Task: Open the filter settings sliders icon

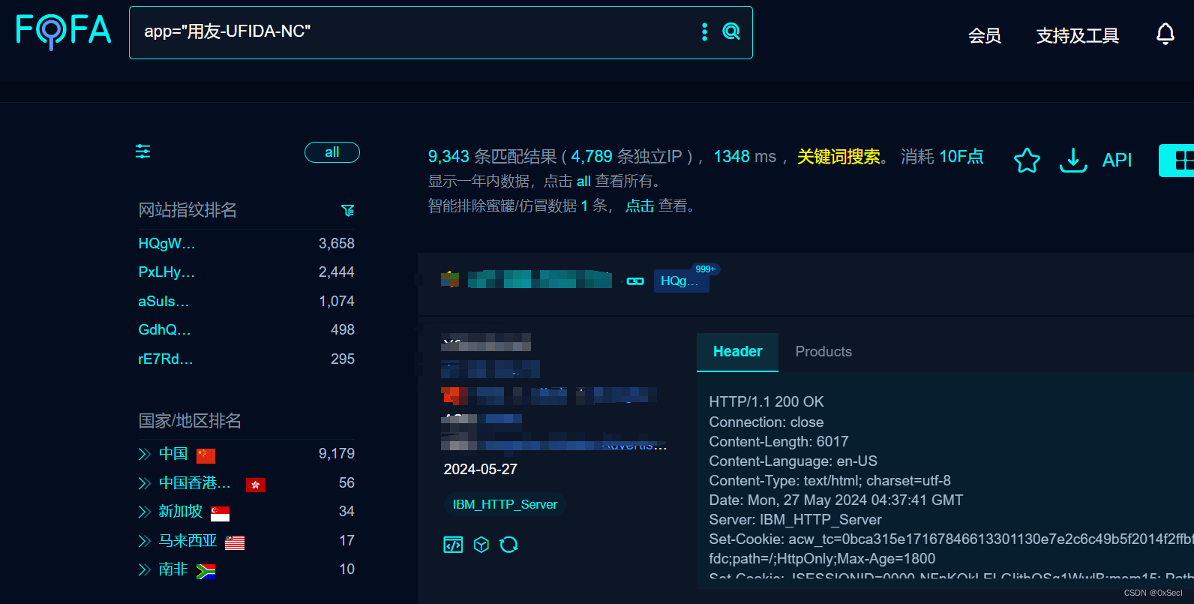Action: pos(142,152)
